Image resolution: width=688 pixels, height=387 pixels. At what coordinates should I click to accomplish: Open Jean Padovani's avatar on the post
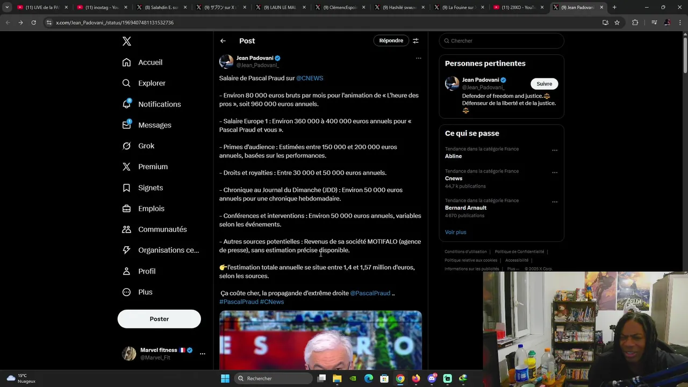tap(226, 61)
